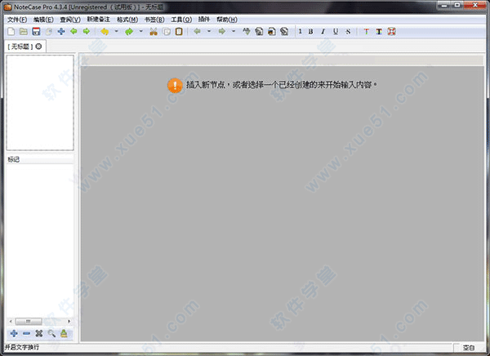Open the Redo history dropdown arrow
The image size is (490, 356).
pyautogui.click(x=141, y=31)
